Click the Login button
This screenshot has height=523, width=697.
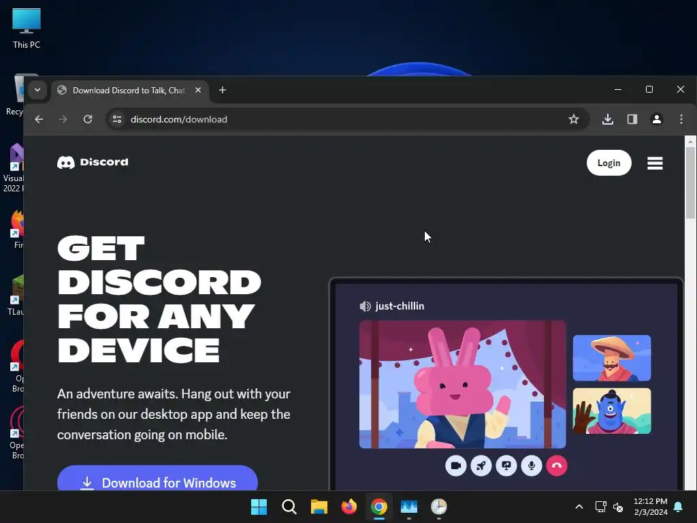pyautogui.click(x=609, y=163)
